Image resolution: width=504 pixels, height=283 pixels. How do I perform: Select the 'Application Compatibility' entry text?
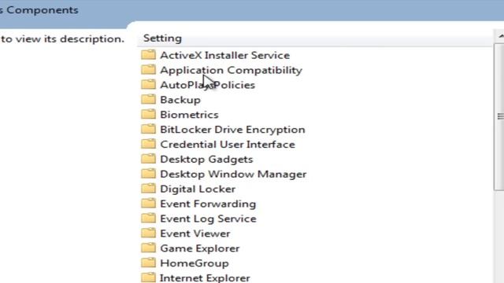tap(231, 70)
